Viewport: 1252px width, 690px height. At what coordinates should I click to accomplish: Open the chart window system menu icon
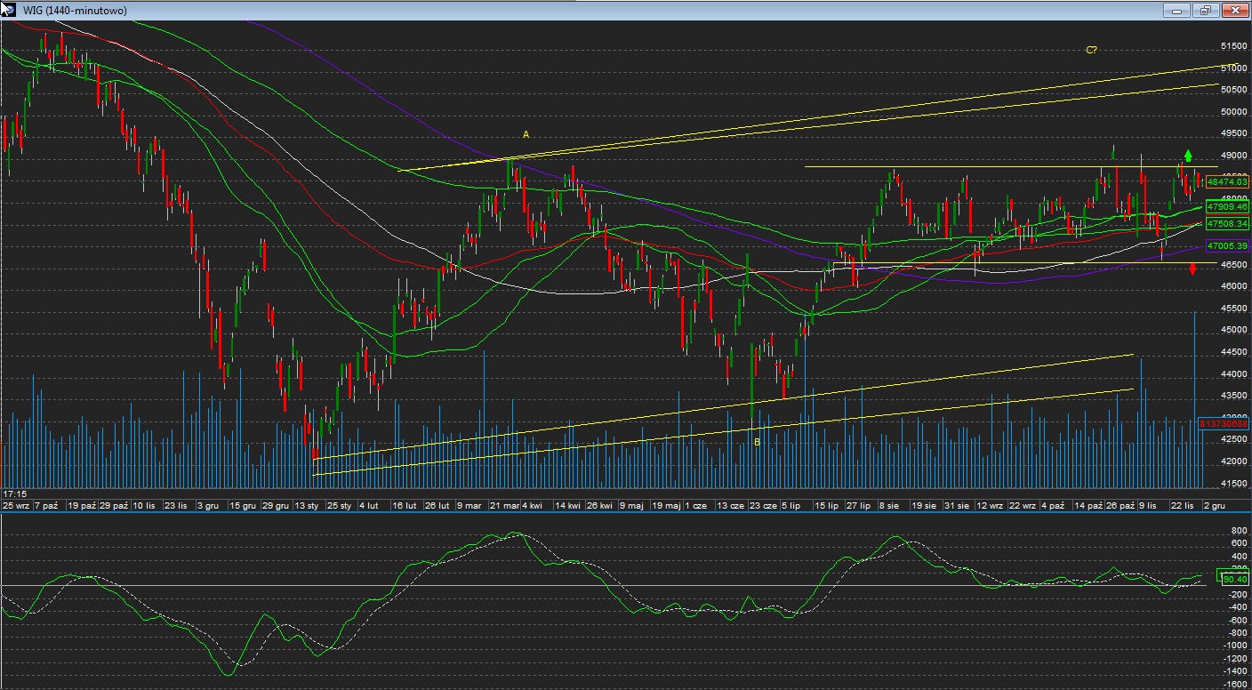click(x=8, y=10)
